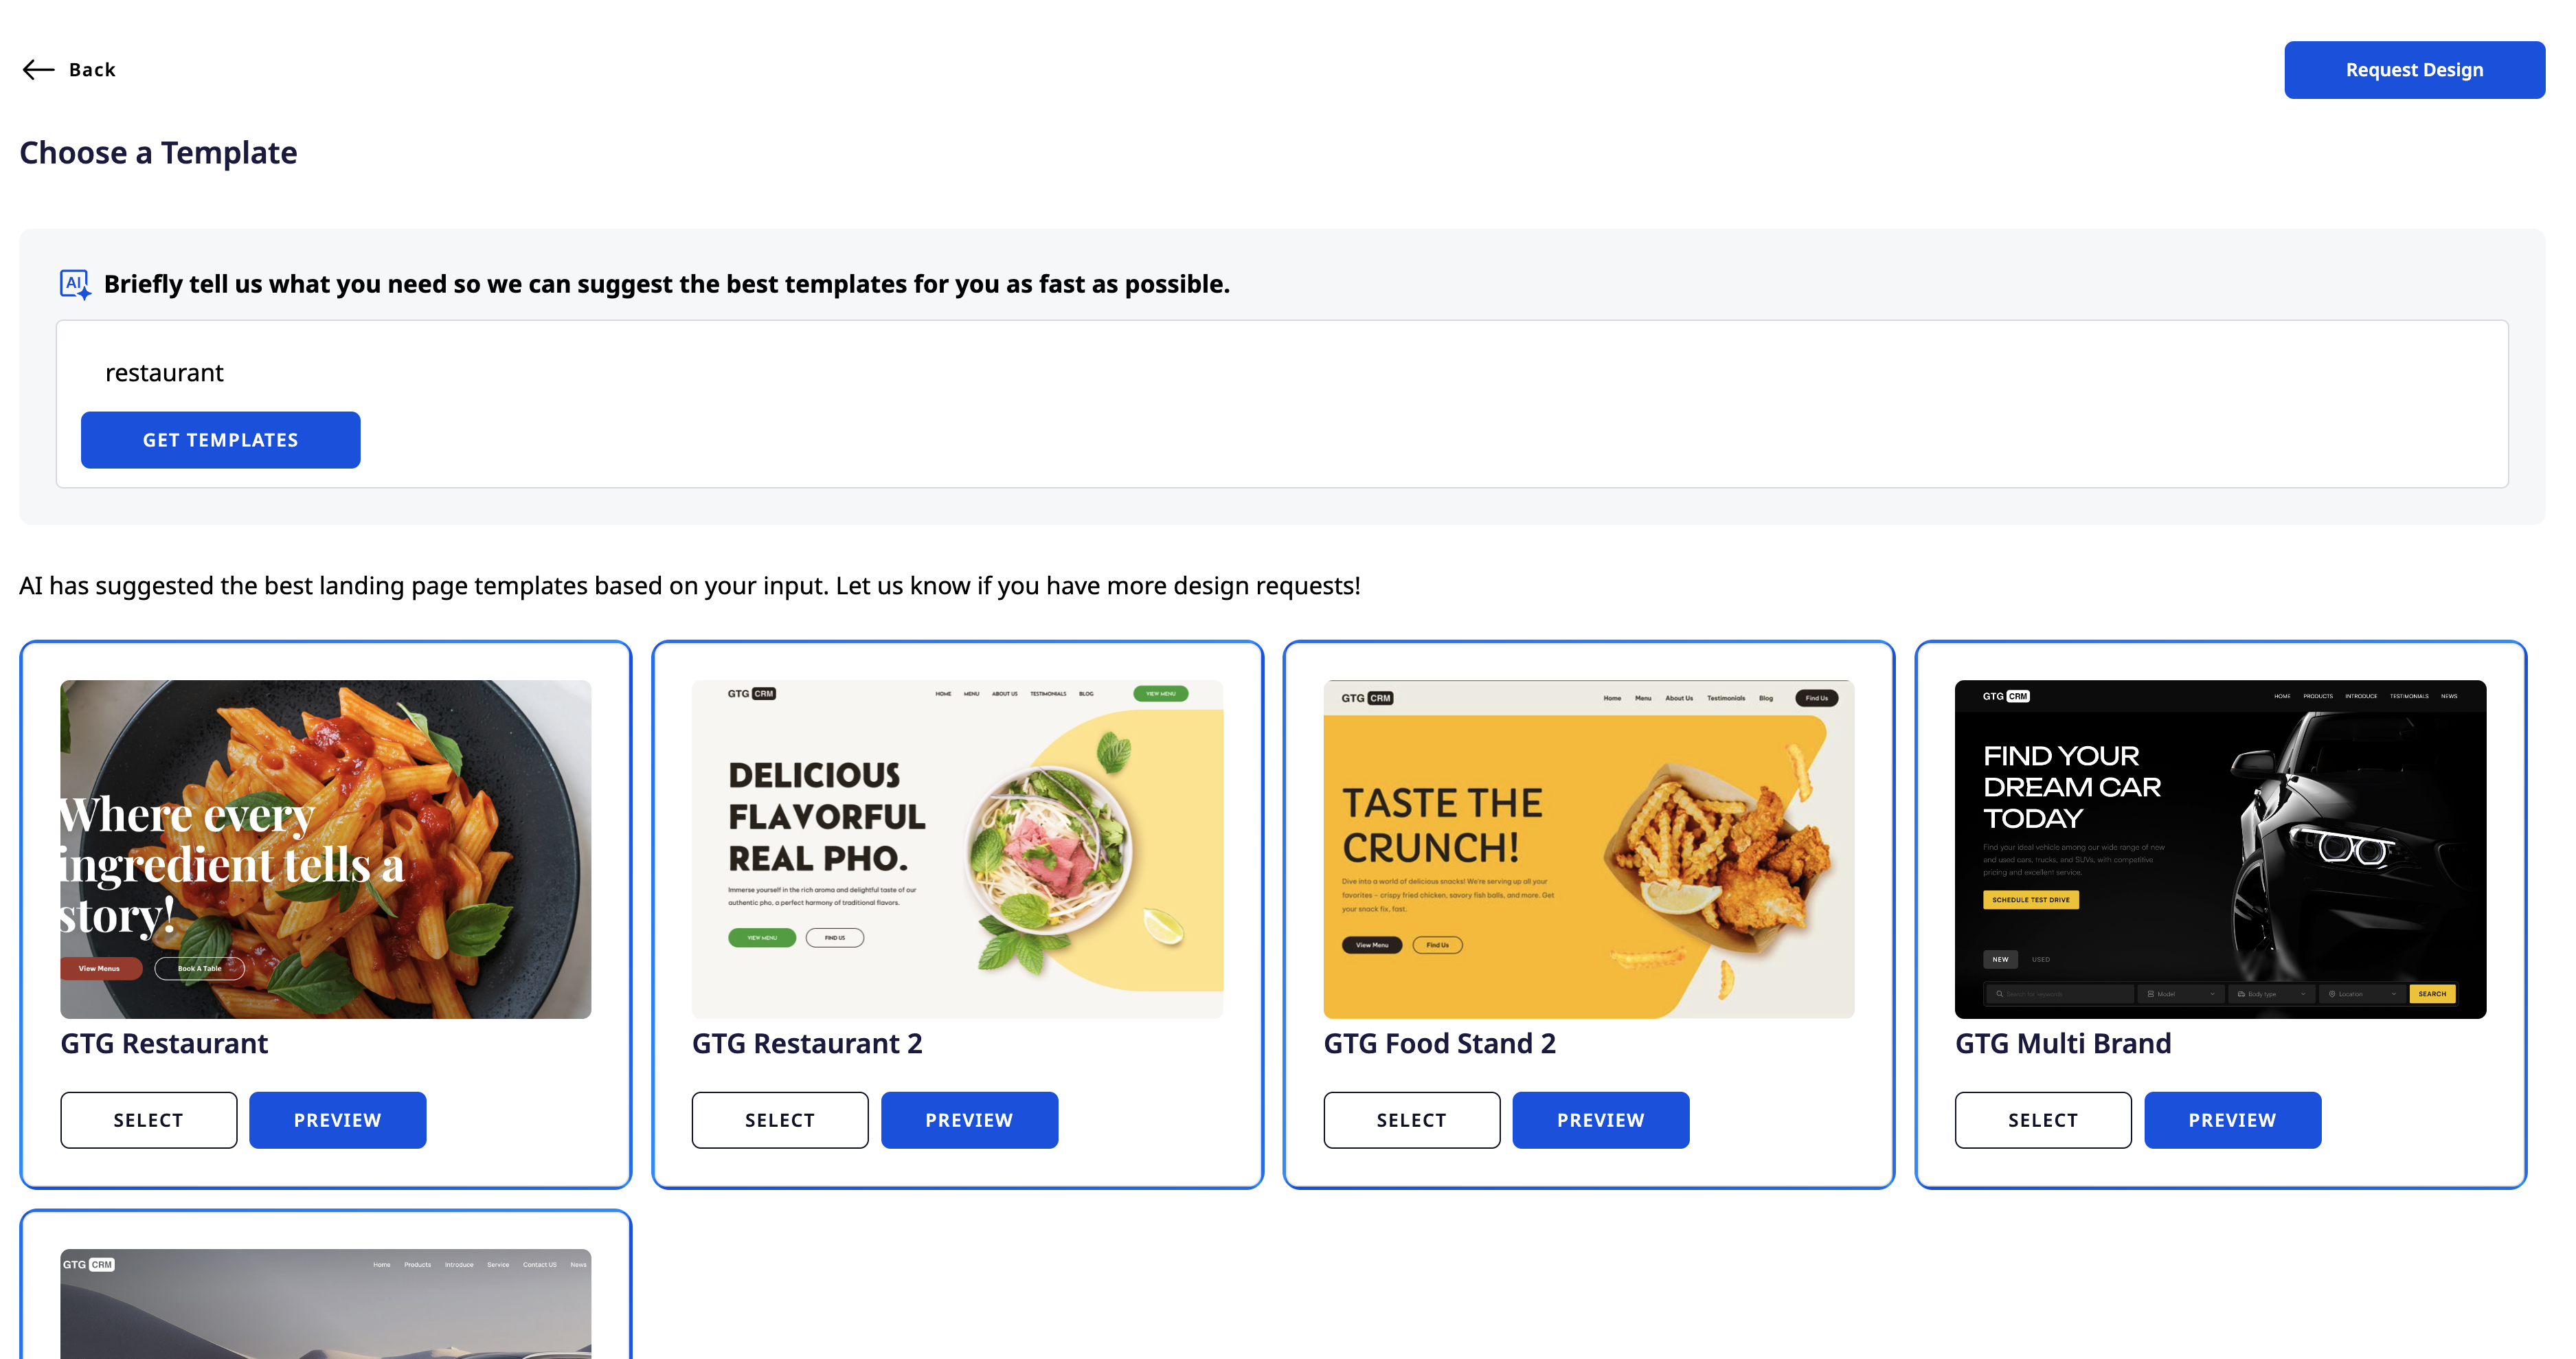
Task: Open the dream car template thumbnail
Action: [2220, 848]
